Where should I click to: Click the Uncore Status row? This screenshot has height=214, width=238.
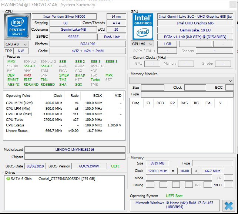coord(64,131)
